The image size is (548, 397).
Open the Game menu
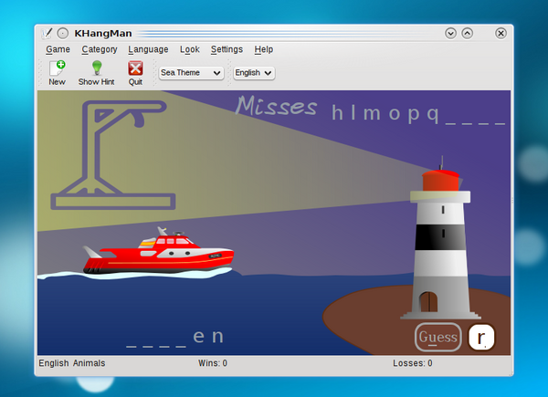[58, 49]
